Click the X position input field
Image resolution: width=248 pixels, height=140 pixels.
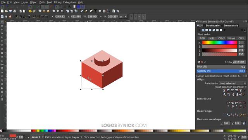(60, 16)
